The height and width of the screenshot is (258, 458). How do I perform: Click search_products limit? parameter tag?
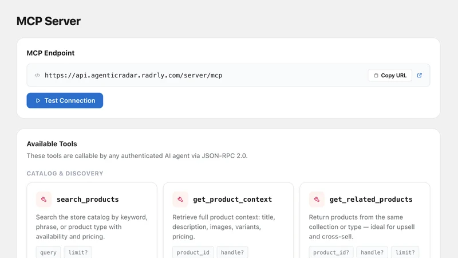(x=78, y=252)
